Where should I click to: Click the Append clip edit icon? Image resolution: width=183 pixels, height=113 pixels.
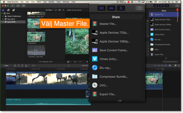point(22,66)
